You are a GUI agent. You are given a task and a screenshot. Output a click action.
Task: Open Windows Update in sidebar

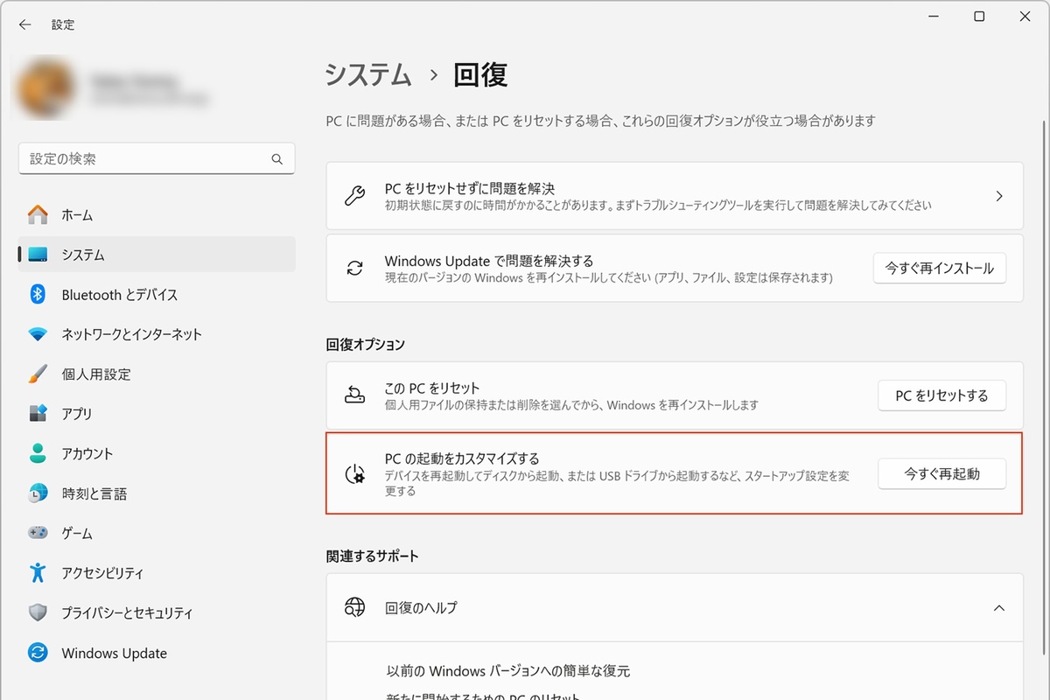point(114,653)
